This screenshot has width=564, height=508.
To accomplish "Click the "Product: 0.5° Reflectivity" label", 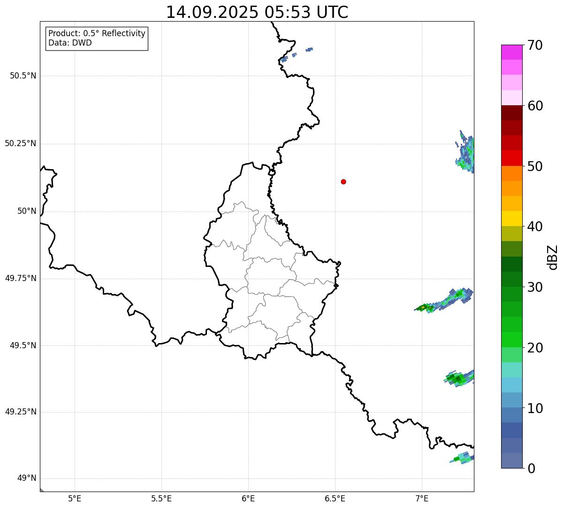I will click(x=97, y=34).
